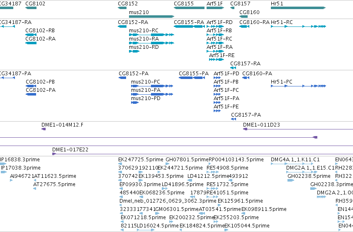
Task: Open protein Arf51F-PB
Action: 226,82
